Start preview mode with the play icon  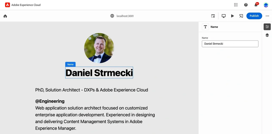(x=233, y=16)
